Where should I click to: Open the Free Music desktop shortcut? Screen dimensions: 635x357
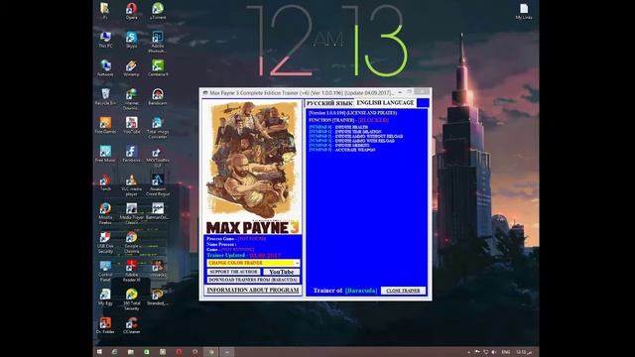click(105, 154)
